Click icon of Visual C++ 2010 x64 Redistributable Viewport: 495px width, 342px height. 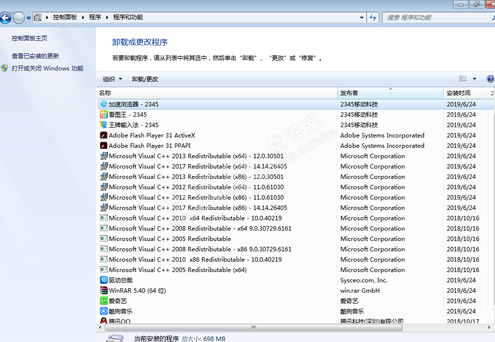point(104,218)
